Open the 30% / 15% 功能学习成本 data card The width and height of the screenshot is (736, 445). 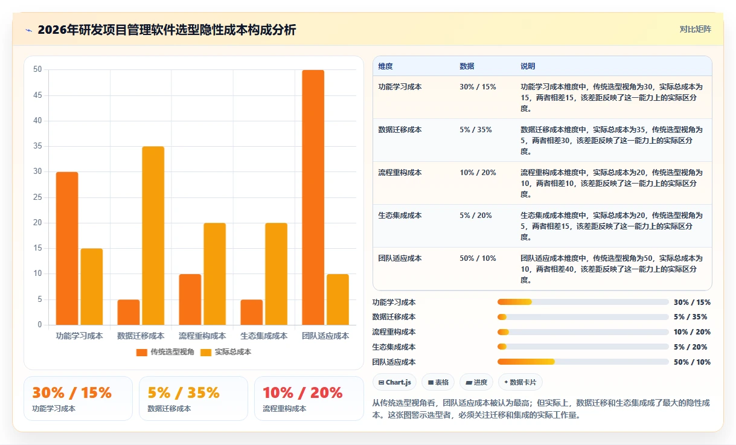click(x=78, y=399)
